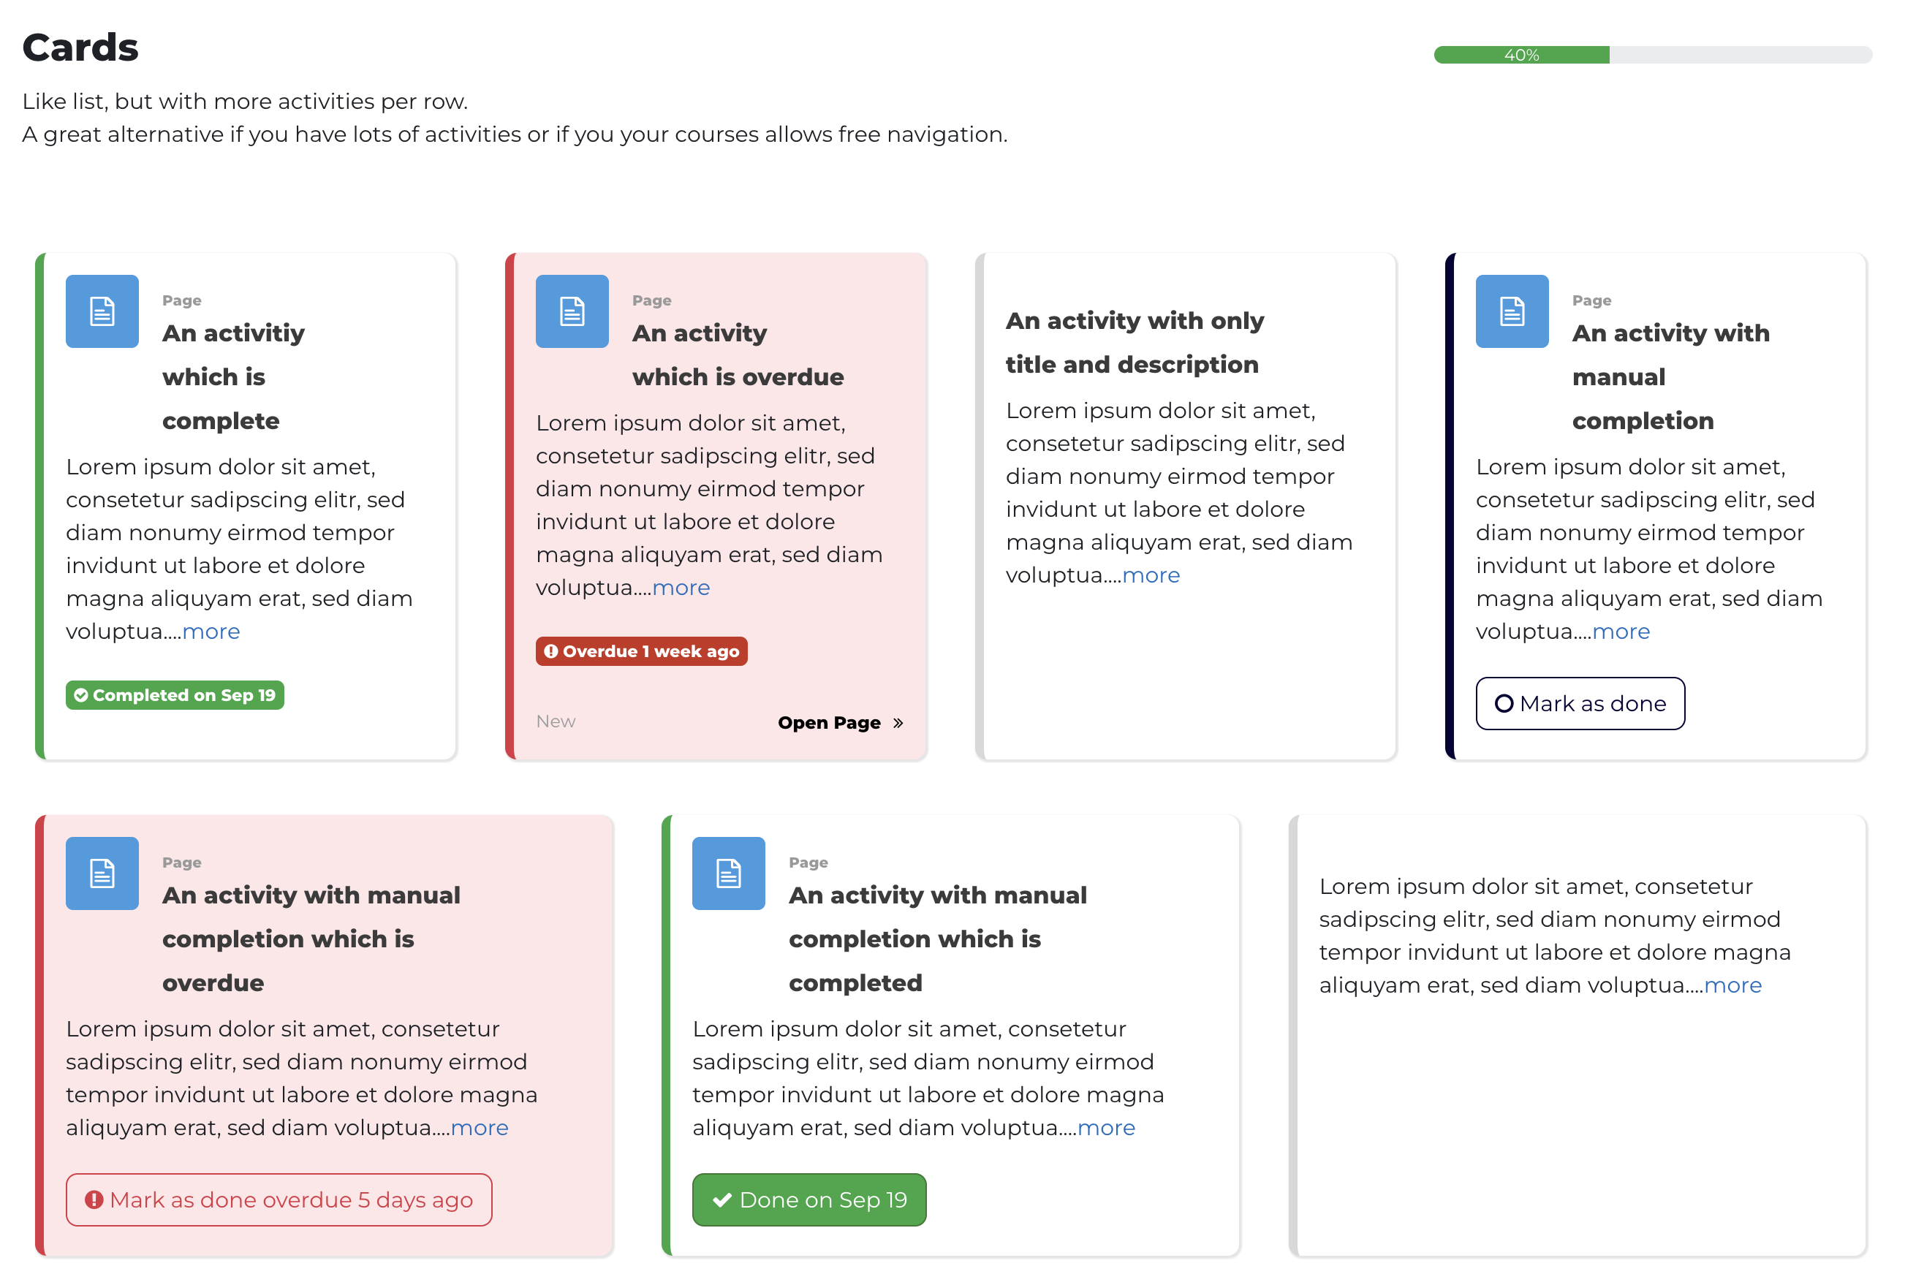Toggle the Mark as done button
The height and width of the screenshot is (1285, 1905).
click(x=1580, y=703)
